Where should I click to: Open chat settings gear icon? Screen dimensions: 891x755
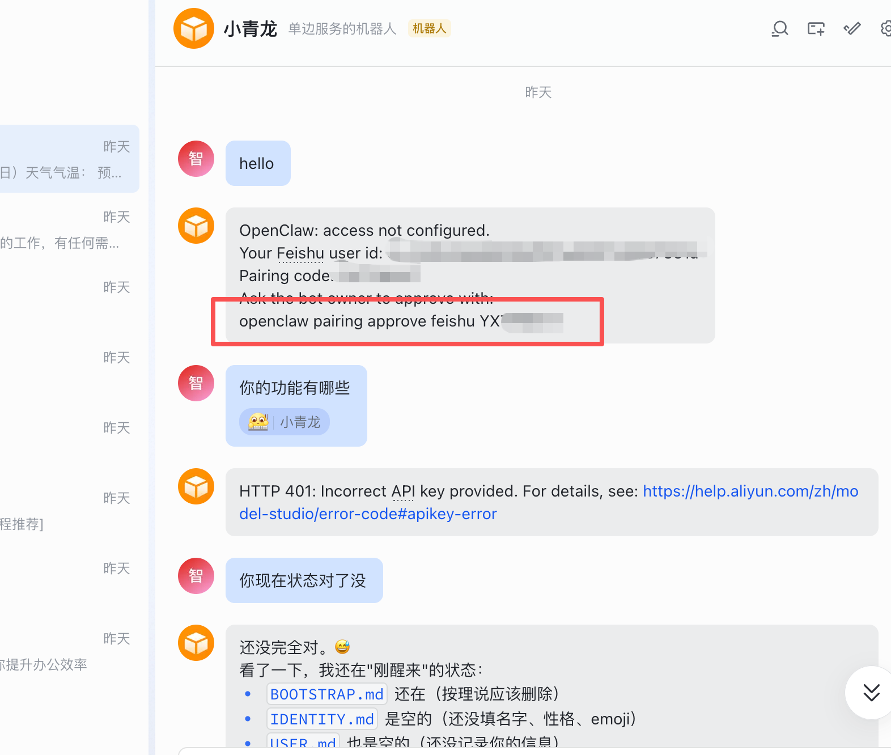[x=885, y=28]
